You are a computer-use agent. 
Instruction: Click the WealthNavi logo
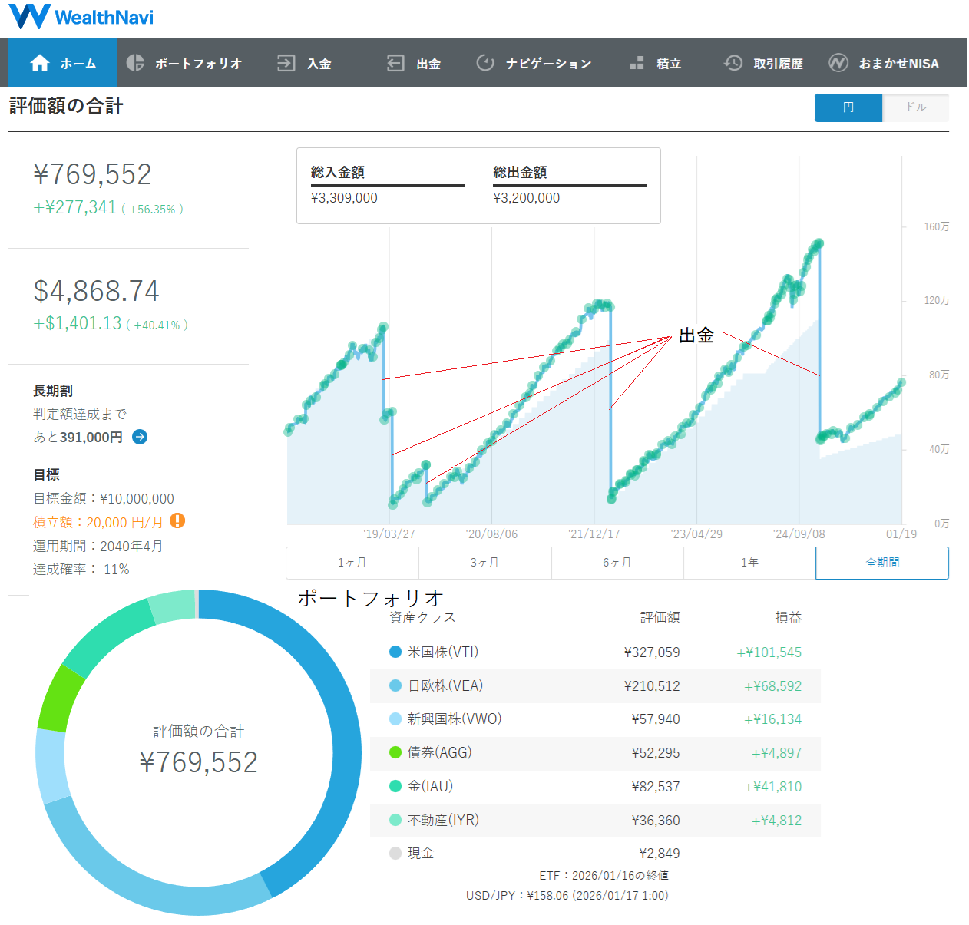coord(81,17)
